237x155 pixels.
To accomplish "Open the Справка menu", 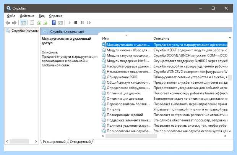I will 55,16.
